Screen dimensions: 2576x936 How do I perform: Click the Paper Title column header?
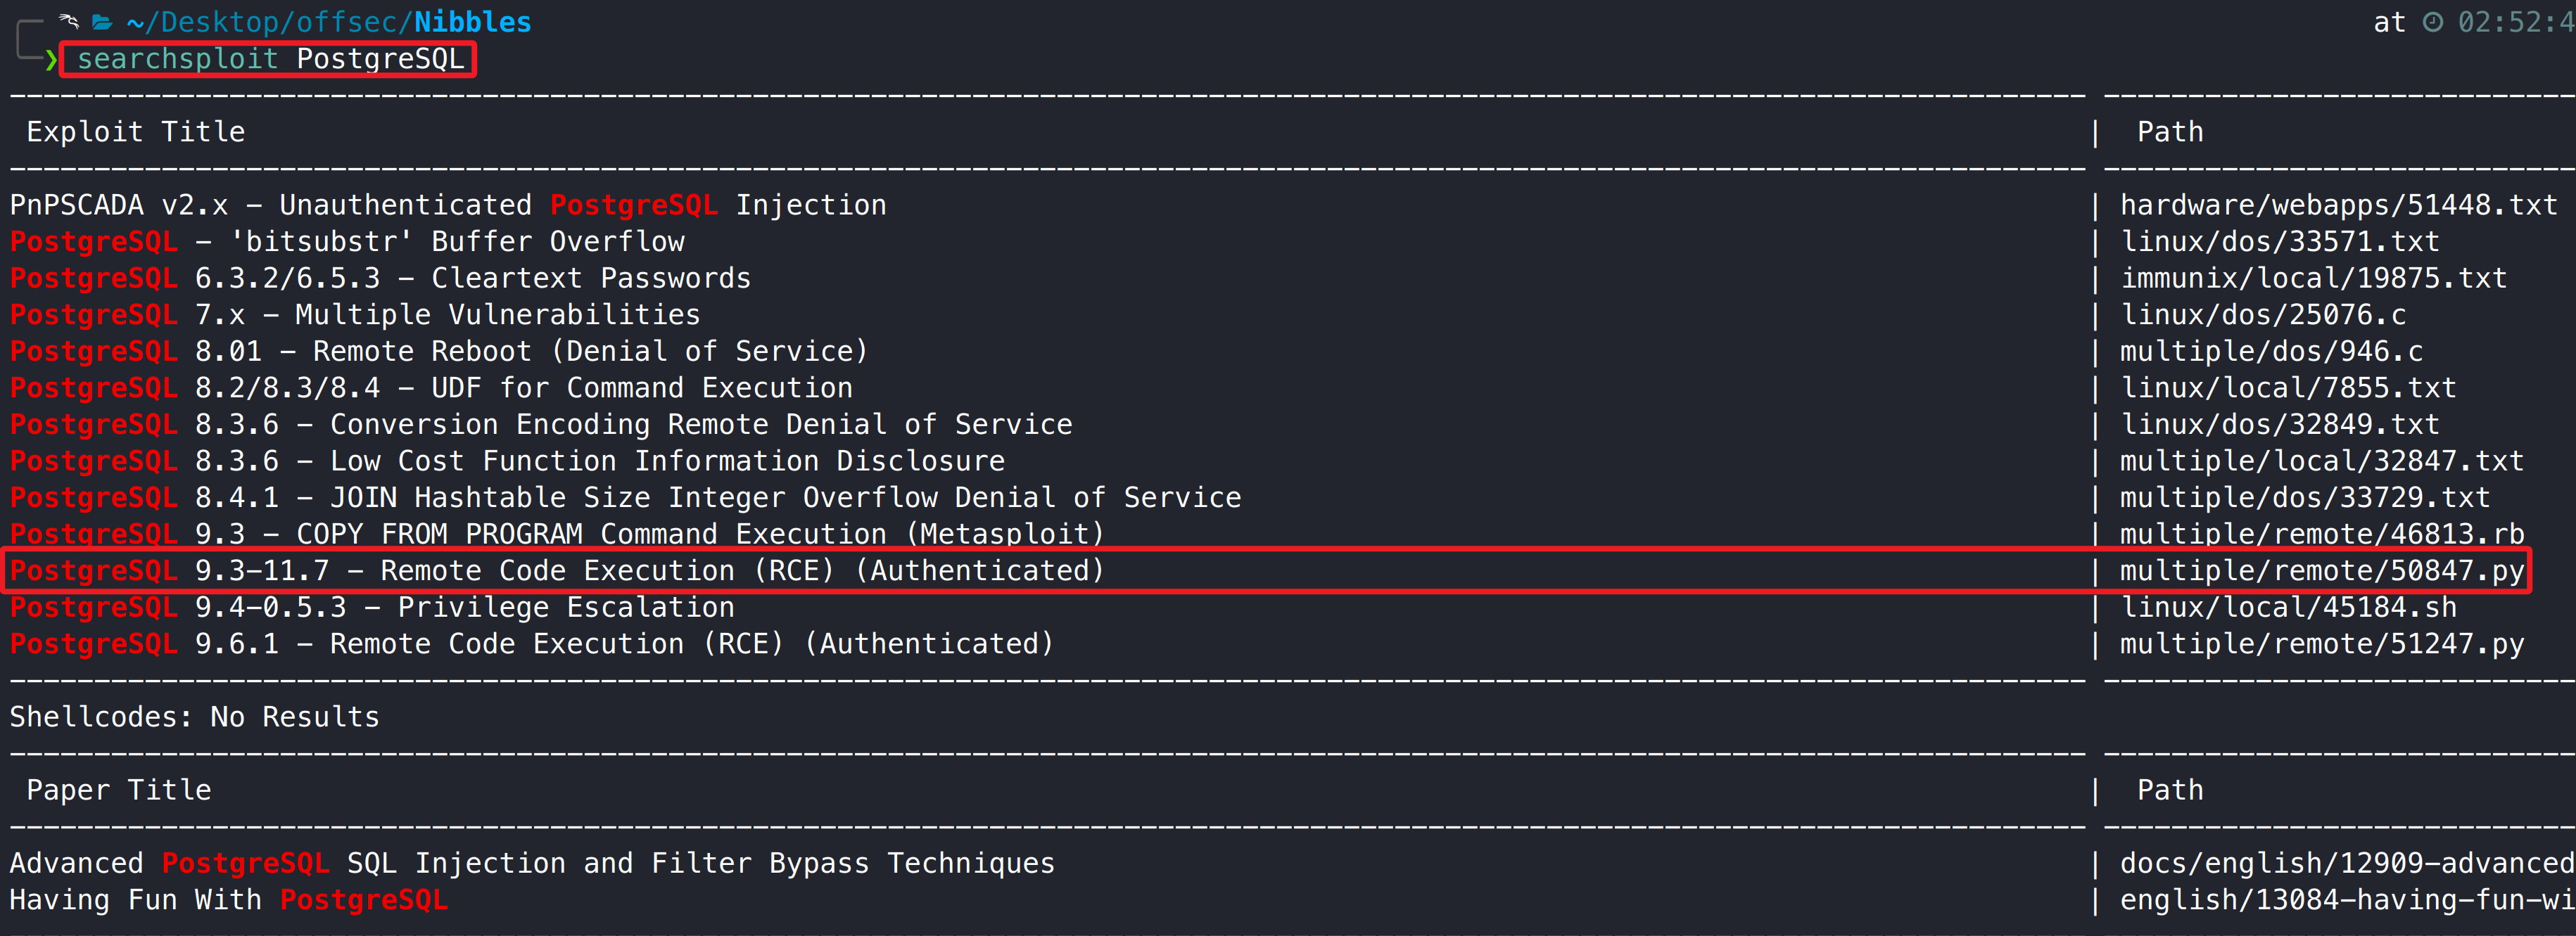[x=119, y=790]
